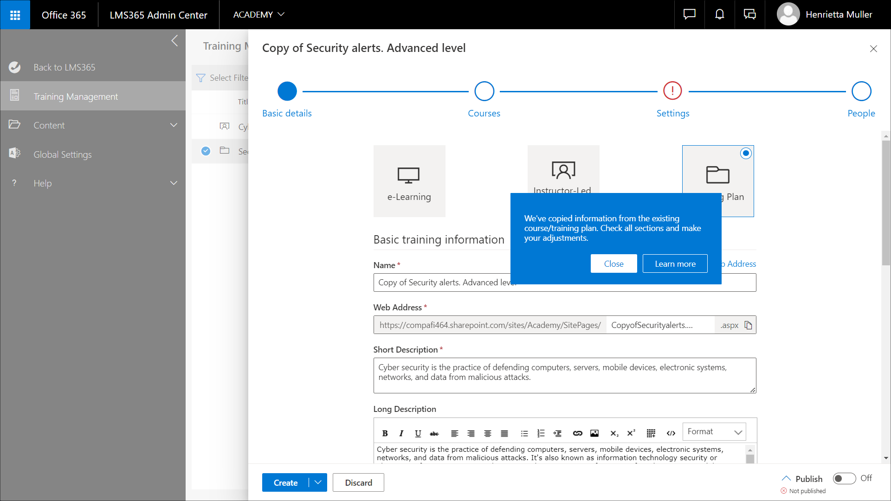Click the Insert link icon in editor

click(x=577, y=433)
